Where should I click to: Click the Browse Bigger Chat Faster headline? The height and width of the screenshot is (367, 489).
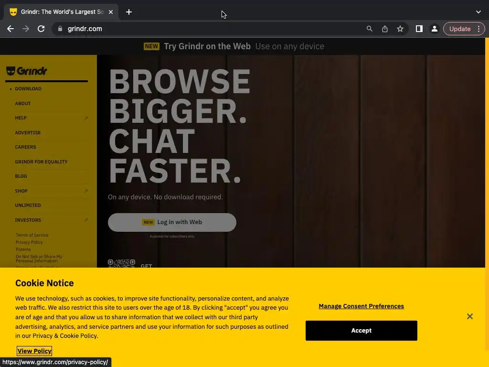pos(180,126)
